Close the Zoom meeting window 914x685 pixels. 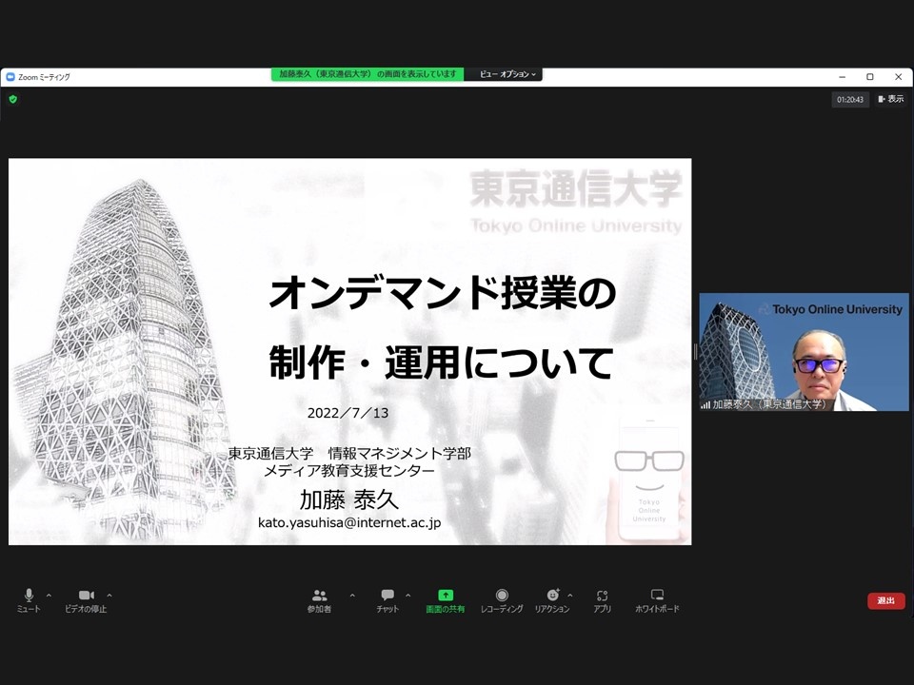pos(898,77)
